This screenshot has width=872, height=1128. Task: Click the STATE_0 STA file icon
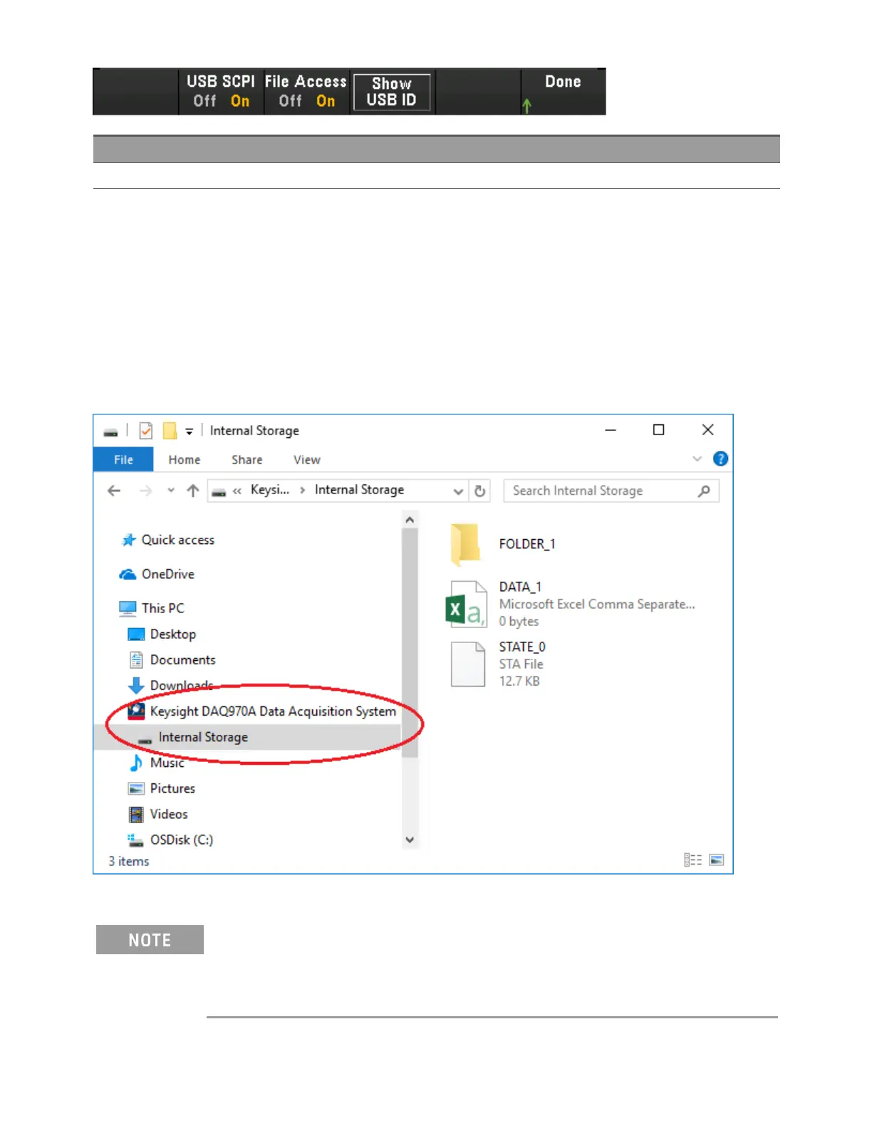[468, 664]
